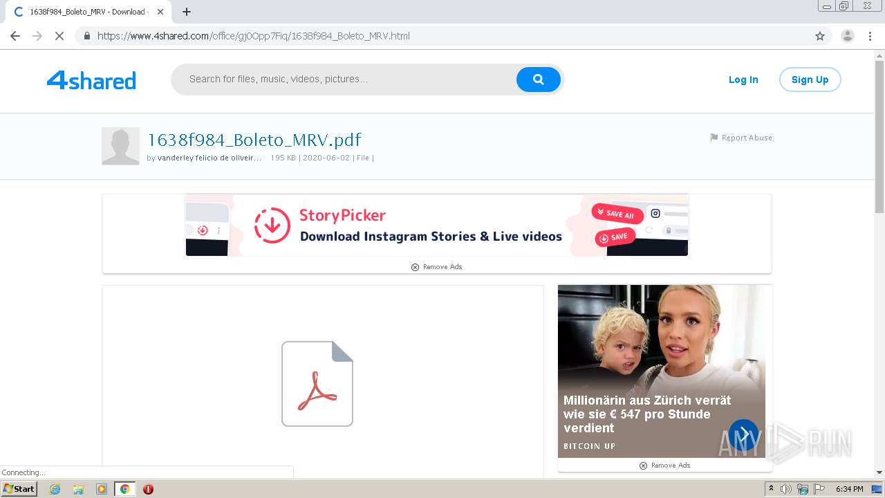Click Remove Ads under the sidebar ad
Image resolution: width=885 pixels, height=498 pixels.
(x=665, y=465)
